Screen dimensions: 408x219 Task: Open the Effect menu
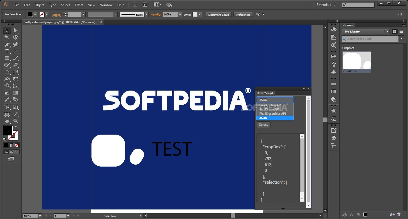click(79, 5)
